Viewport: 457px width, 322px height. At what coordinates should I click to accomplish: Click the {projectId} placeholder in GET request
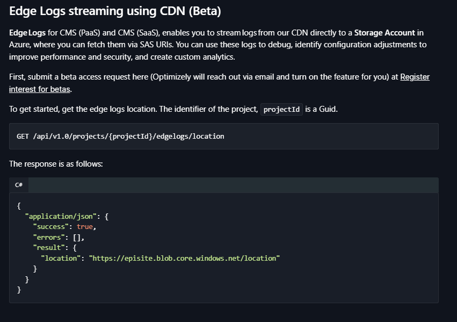(x=133, y=137)
